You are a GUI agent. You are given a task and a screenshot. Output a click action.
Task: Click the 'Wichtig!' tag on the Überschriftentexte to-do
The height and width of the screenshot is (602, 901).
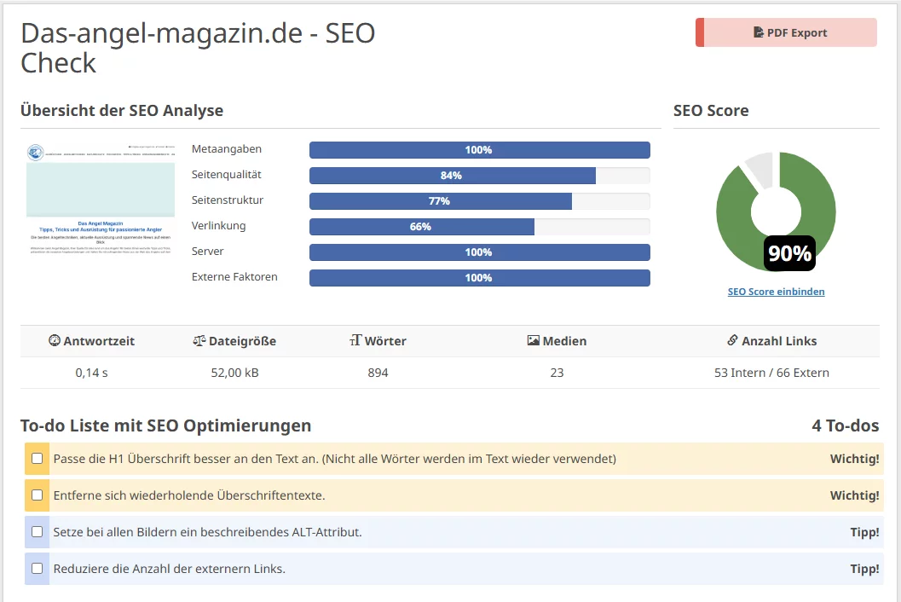(854, 495)
